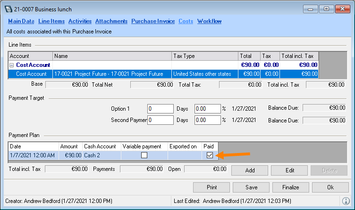The height and width of the screenshot is (210, 355).
Task: Switch to the Purchase Invoice tab
Action: [x=153, y=21]
